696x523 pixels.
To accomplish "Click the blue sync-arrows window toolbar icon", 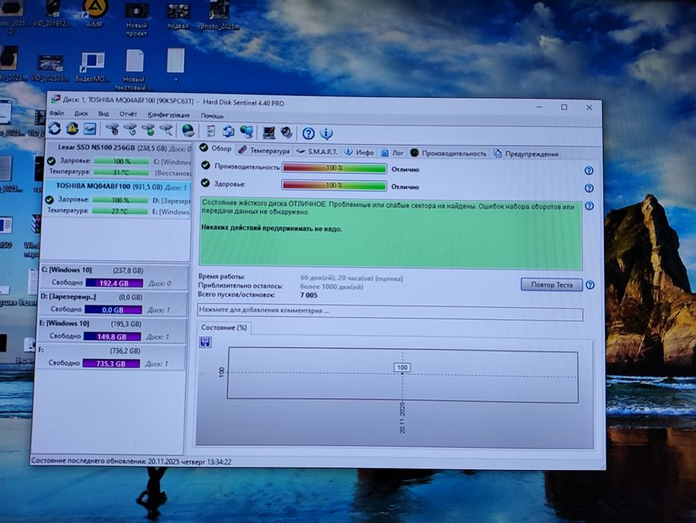I will pos(229,131).
